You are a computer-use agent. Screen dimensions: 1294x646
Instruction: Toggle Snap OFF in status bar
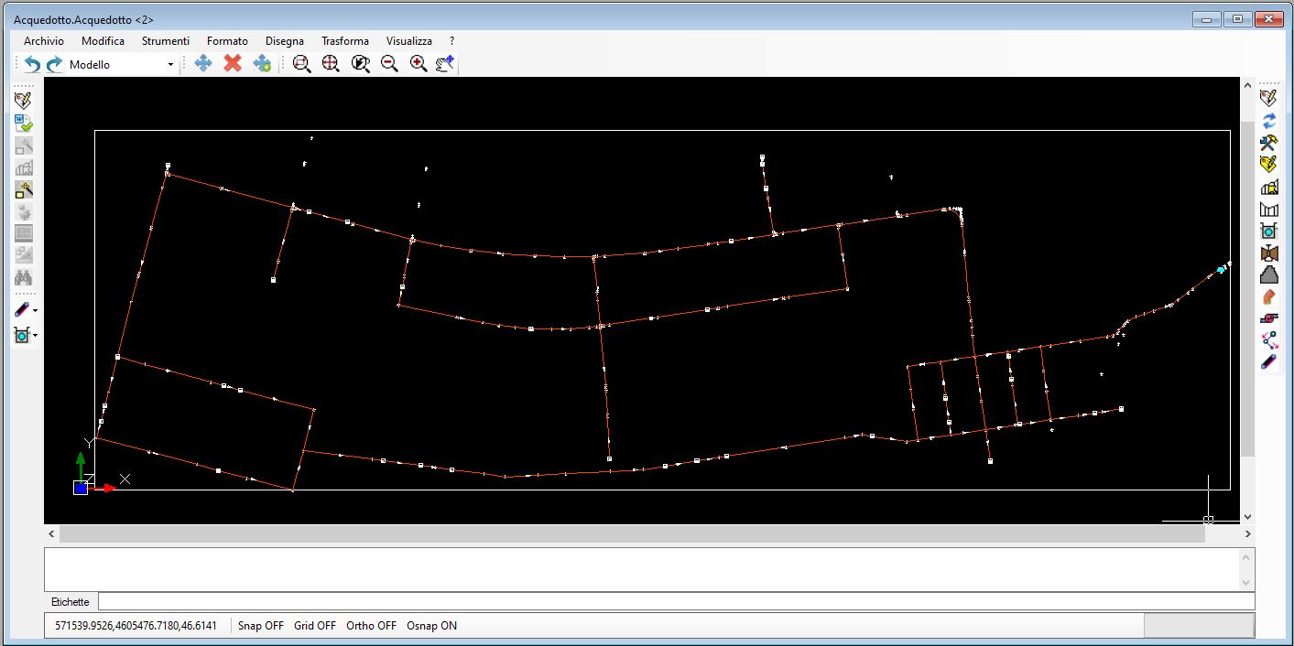click(x=261, y=626)
